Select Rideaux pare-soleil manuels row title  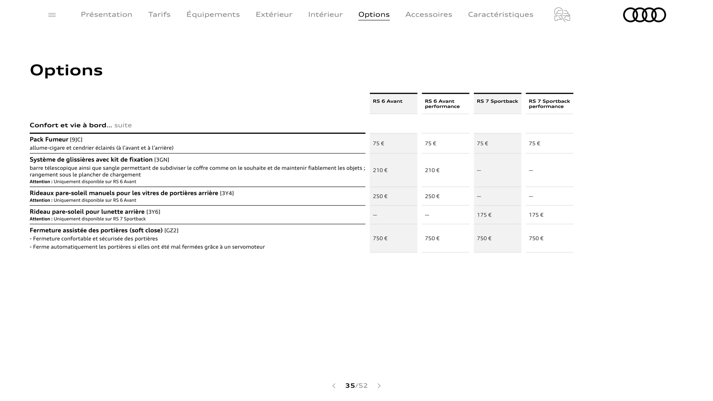(132, 193)
